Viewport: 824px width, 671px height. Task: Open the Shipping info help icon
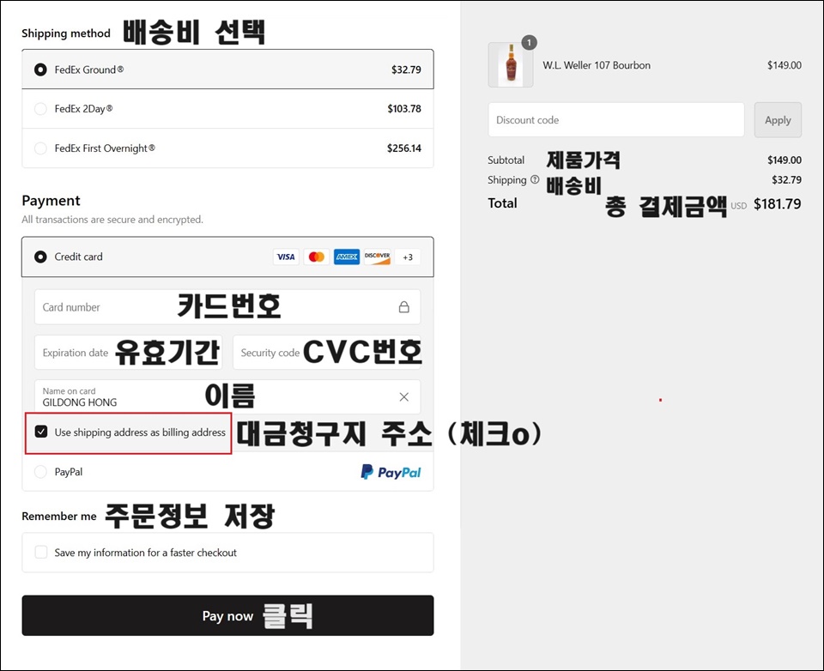coord(535,179)
